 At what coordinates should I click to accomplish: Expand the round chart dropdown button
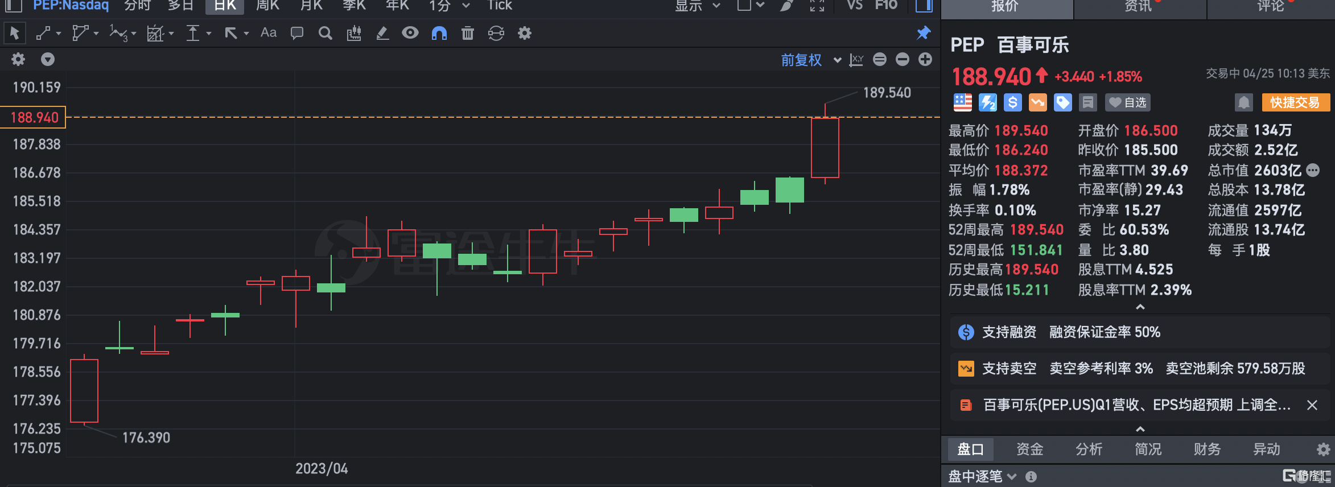48,59
